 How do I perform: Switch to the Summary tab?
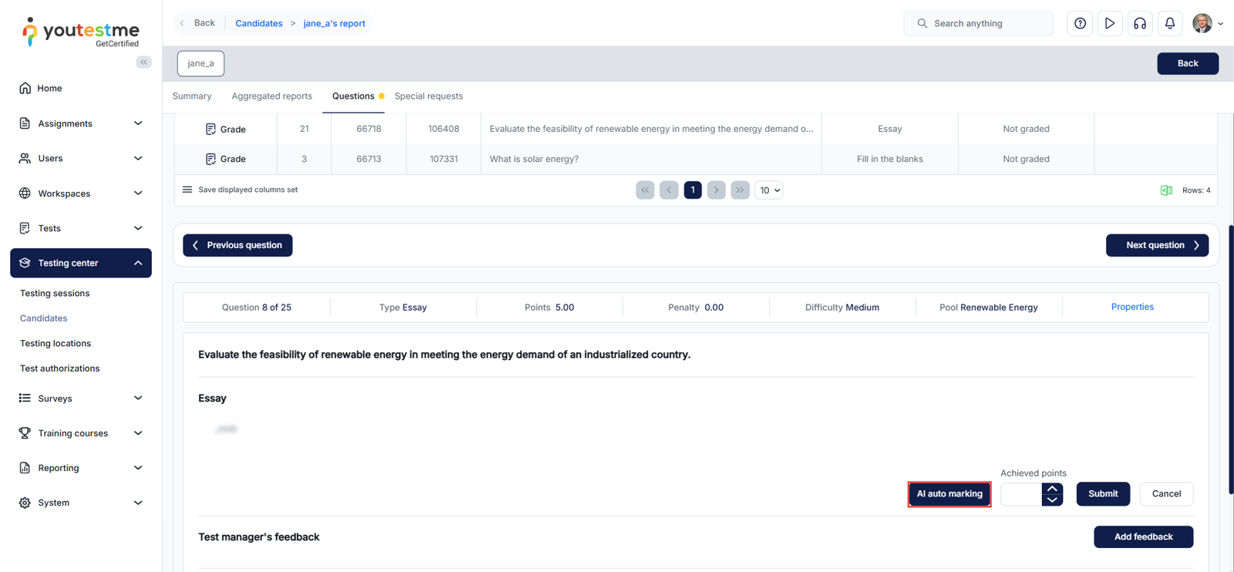pyautogui.click(x=192, y=96)
